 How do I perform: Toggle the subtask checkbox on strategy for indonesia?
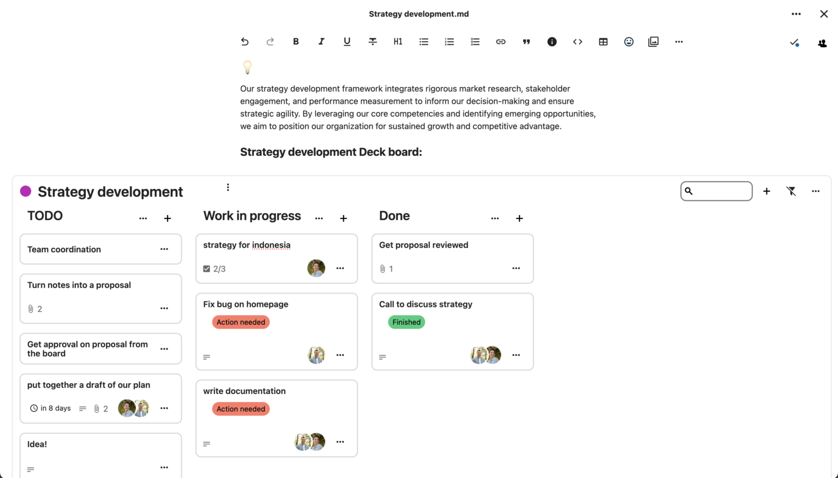point(206,268)
